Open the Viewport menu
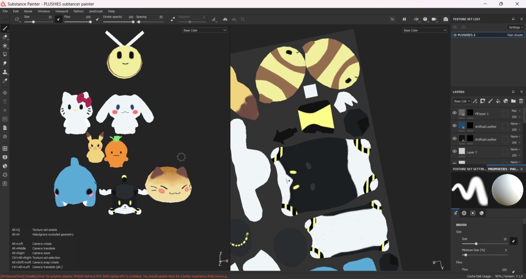This screenshot has height=279, width=526. pyautogui.click(x=62, y=11)
